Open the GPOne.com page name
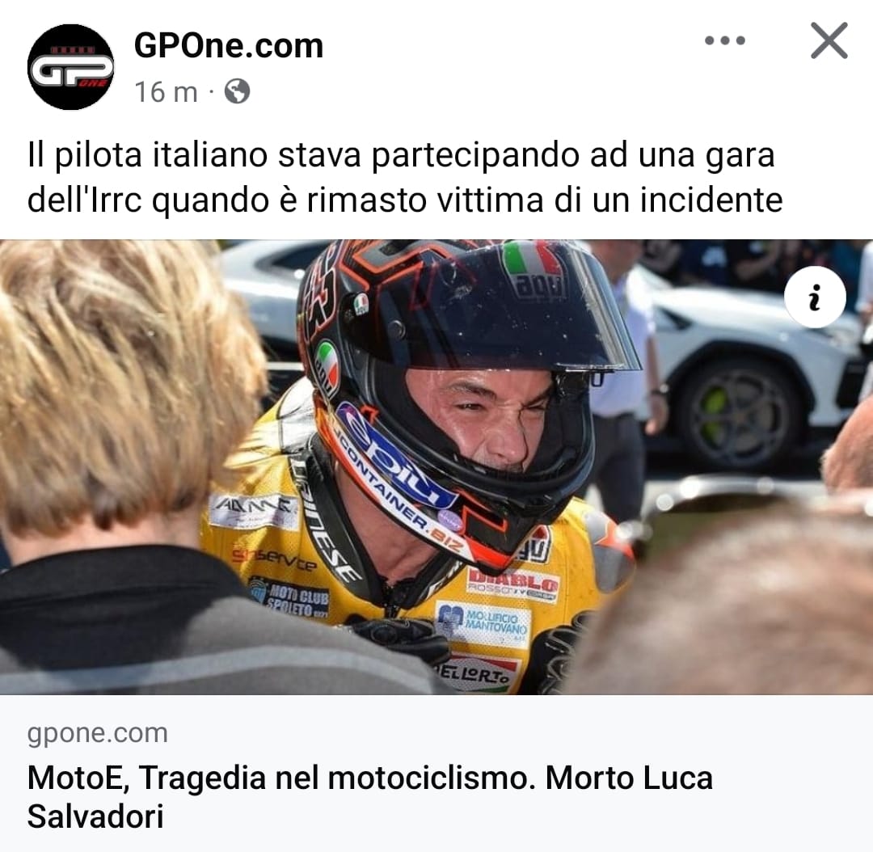873x852 pixels. tap(228, 45)
